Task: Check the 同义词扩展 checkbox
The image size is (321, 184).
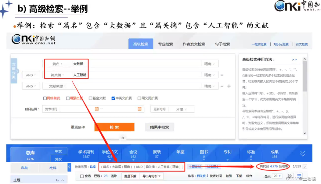Action: coord(140,98)
